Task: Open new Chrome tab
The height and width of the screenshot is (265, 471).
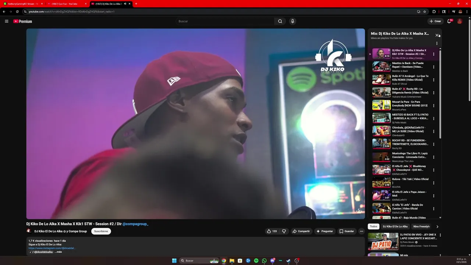Action: [136, 4]
